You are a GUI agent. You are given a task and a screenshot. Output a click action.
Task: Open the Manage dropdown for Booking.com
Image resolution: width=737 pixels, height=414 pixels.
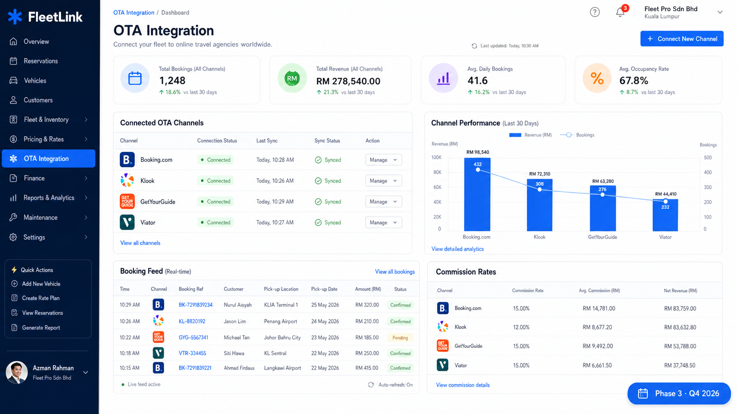pos(383,160)
